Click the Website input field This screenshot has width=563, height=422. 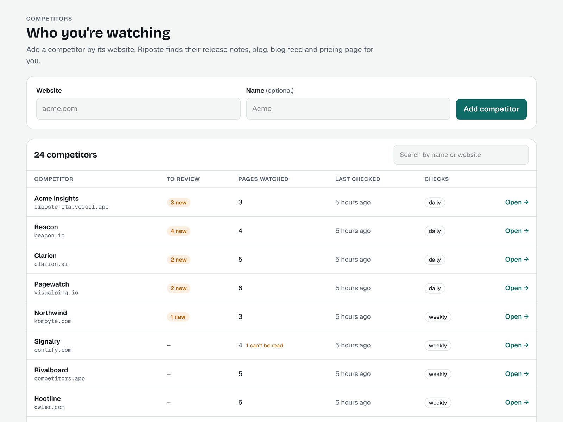138,109
